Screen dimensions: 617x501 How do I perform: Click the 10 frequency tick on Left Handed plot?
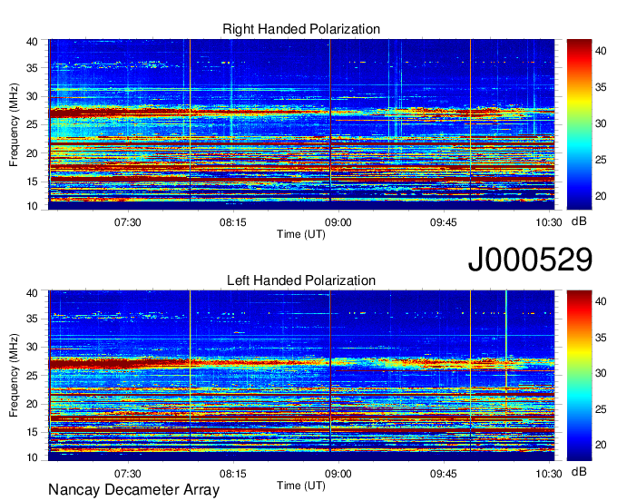tap(32, 457)
